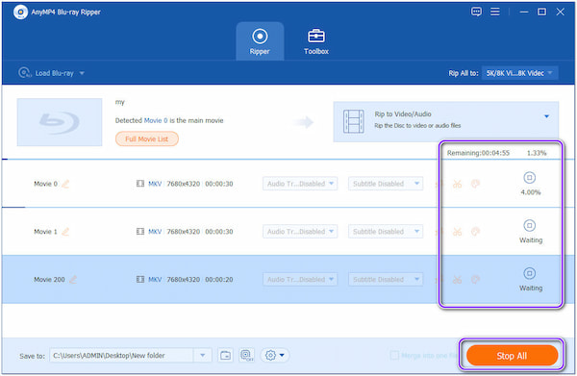This screenshot has width=577, height=376.
Task: Click the Movie 0 duration 00:00:30
Action: [219, 184]
